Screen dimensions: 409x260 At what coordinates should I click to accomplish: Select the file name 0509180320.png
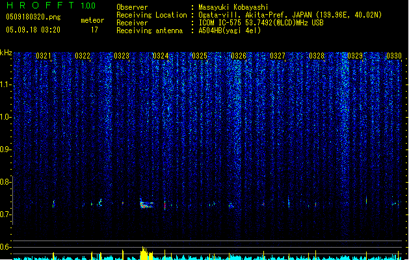[x=33, y=17]
